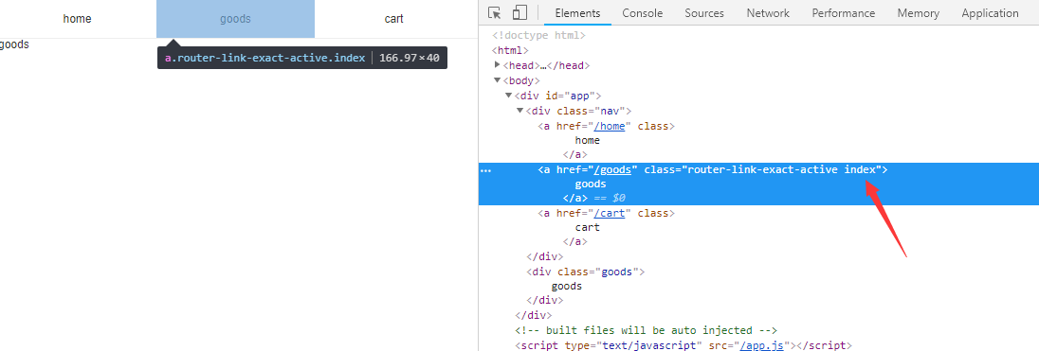This screenshot has height=351, width=1039.
Task: Activate the inspect element picker icon
Action: (494, 12)
